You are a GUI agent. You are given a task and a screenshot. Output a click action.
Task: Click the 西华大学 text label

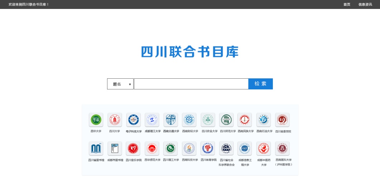click(96, 131)
